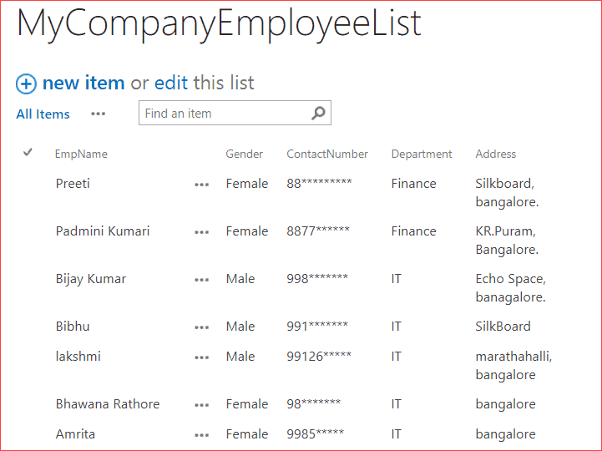The height and width of the screenshot is (451, 602).
Task: Sort by the EmpName column header
Action: click(x=81, y=154)
